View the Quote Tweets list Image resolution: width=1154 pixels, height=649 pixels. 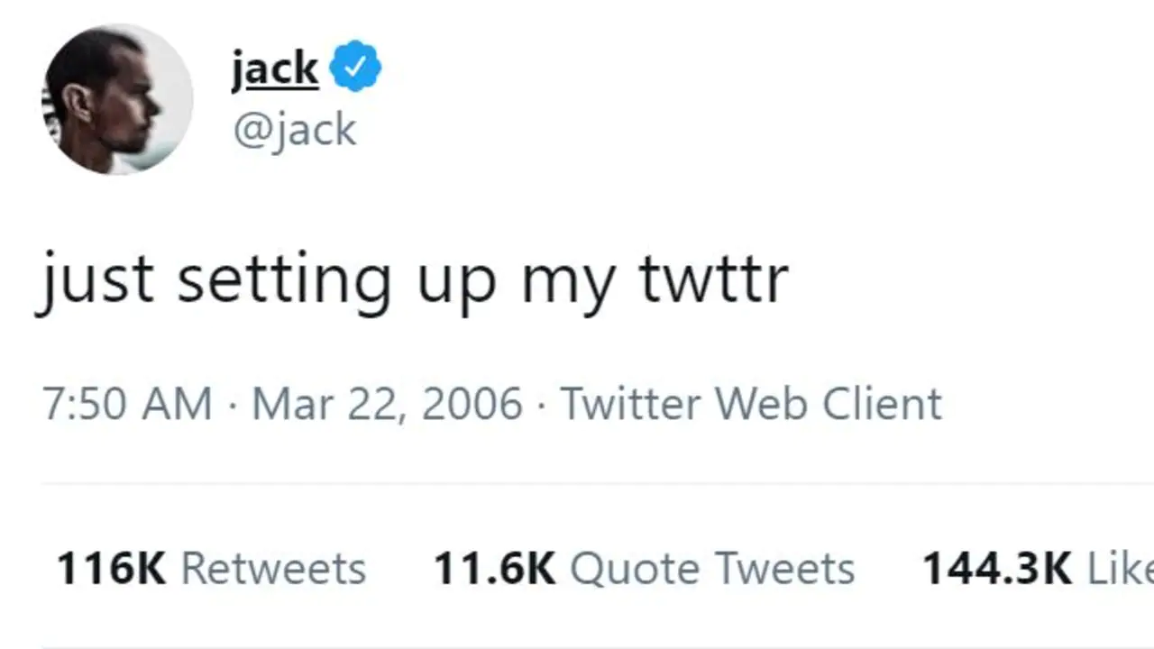(x=712, y=569)
